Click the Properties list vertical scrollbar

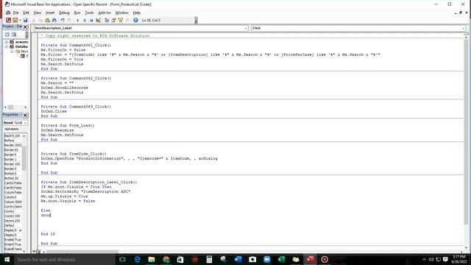(x=24, y=194)
